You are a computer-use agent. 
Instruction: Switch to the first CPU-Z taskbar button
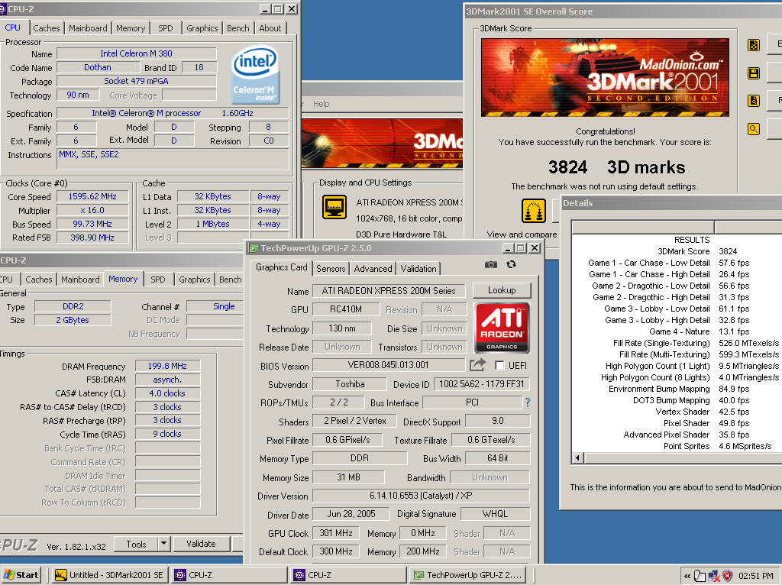click(230, 575)
